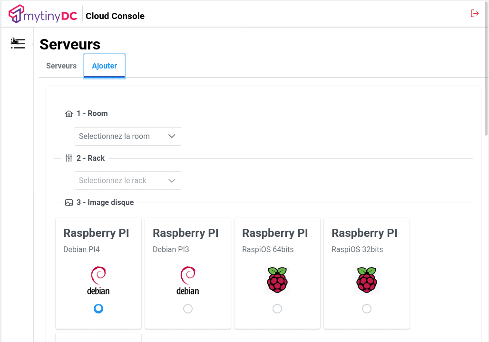The width and height of the screenshot is (489, 342).
Task: Click Debian logo on Debian PI4 card
Action: point(98,280)
